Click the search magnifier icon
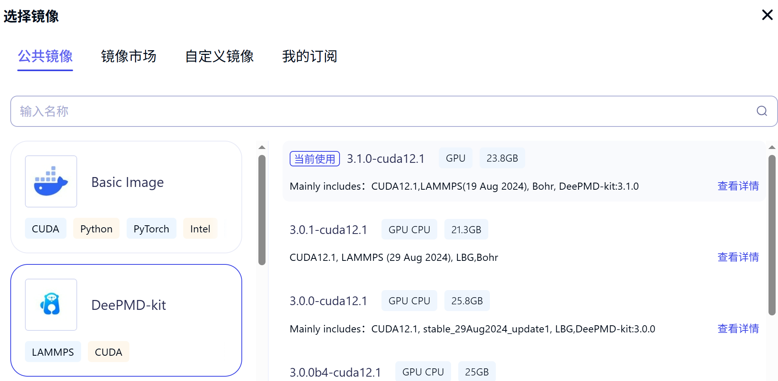 point(761,111)
